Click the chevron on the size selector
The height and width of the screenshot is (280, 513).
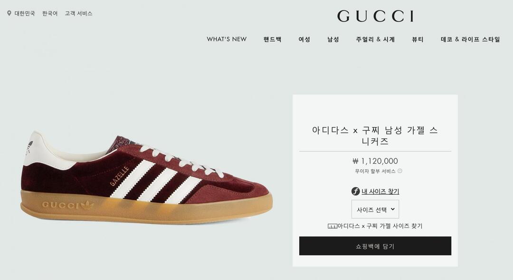point(393,209)
